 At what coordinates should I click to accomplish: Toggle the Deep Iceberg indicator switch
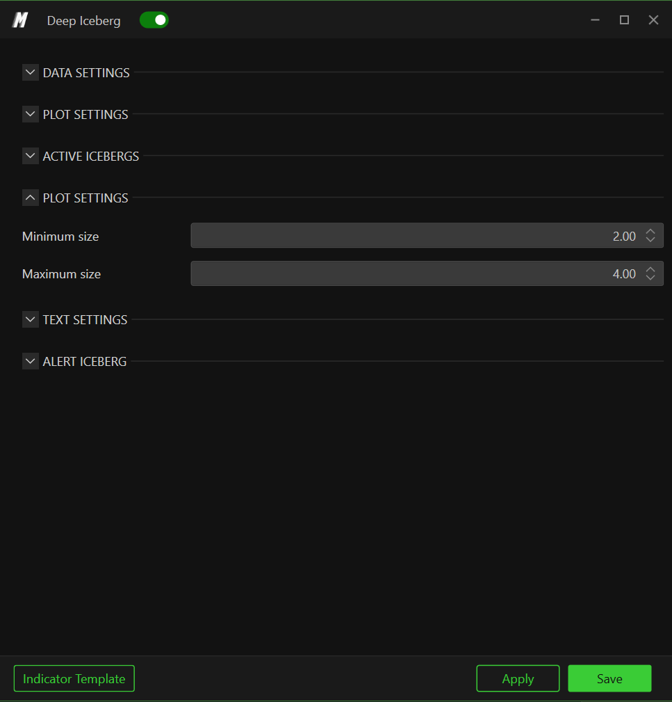coord(154,20)
